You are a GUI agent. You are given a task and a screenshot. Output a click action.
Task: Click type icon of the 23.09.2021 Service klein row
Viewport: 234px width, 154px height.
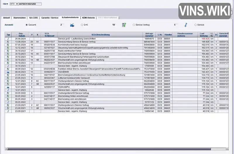(x=8, y=111)
